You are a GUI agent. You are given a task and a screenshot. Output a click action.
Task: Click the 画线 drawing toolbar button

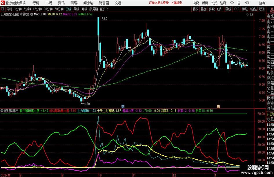[228, 9]
